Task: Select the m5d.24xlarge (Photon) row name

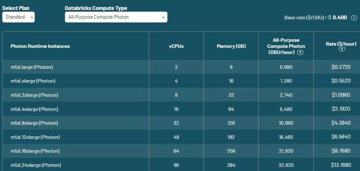Action: pyautogui.click(x=36, y=165)
